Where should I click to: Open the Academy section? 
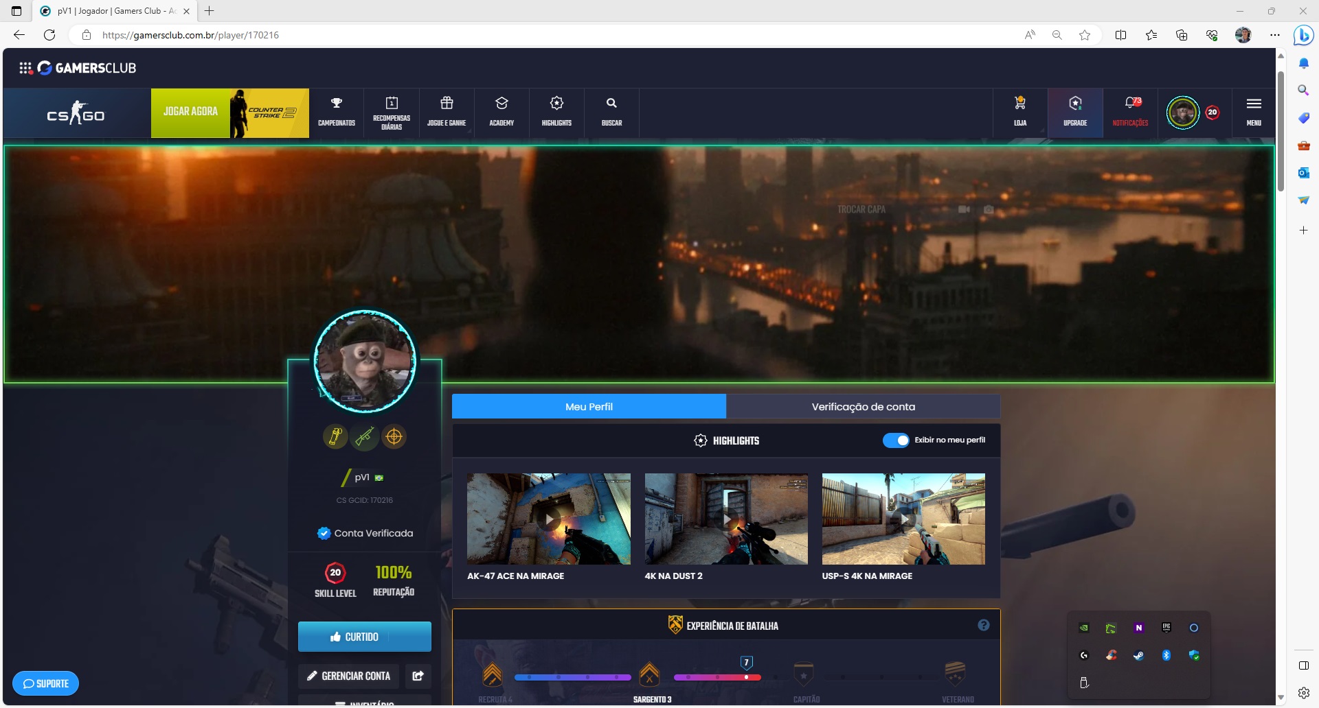pyautogui.click(x=501, y=113)
